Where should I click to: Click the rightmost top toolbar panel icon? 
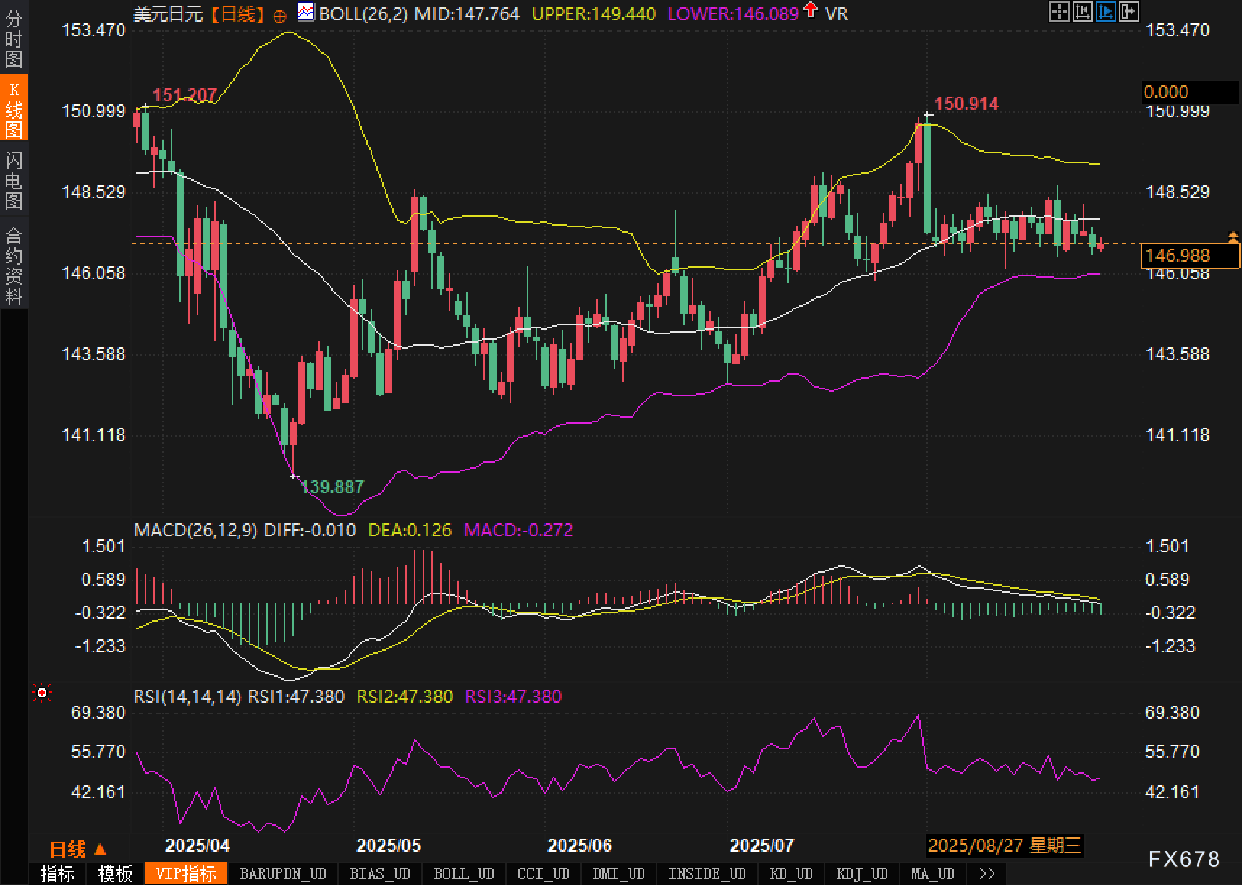(x=1128, y=12)
